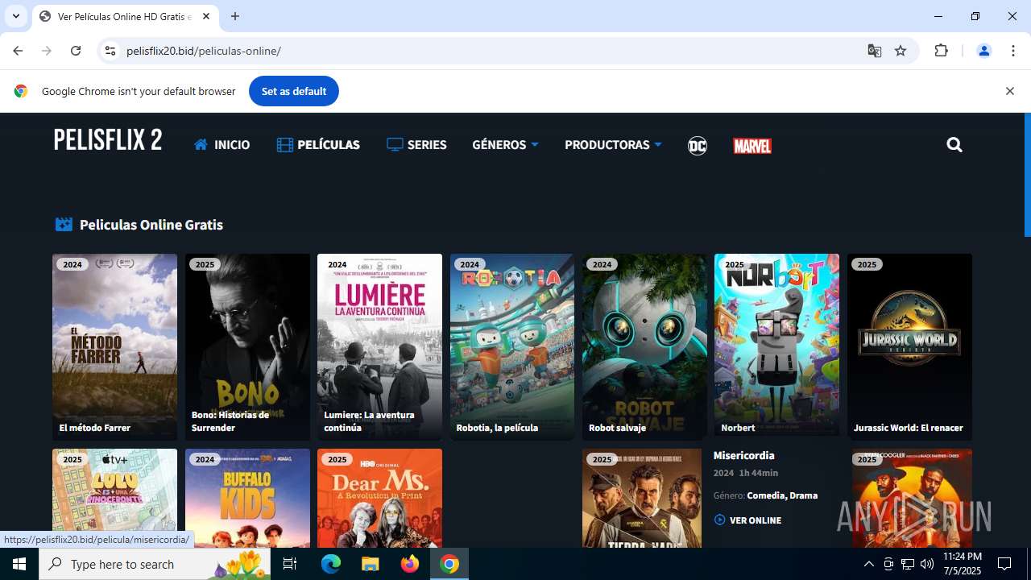This screenshot has height=580, width=1031.
Task: Open the notification center icon
Action: coord(1004,564)
